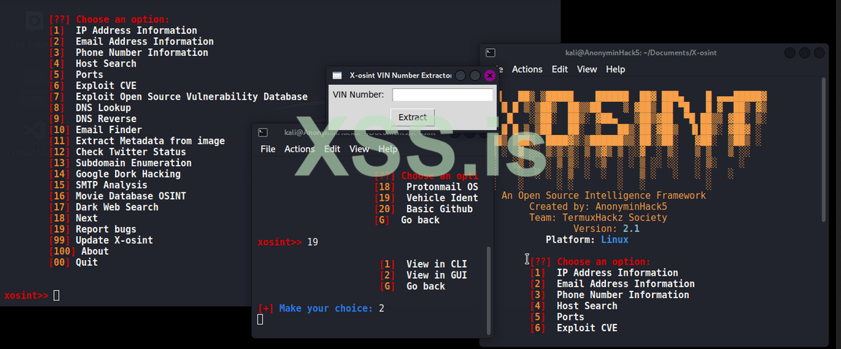This screenshot has height=349, width=841.
Task: Click 'Make your choice:' prompt in middle terminal
Action: click(326, 308)
